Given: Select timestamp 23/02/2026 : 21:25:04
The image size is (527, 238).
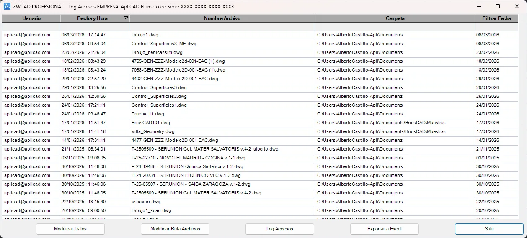Looking at the screenshot, I should pos(83,52).
